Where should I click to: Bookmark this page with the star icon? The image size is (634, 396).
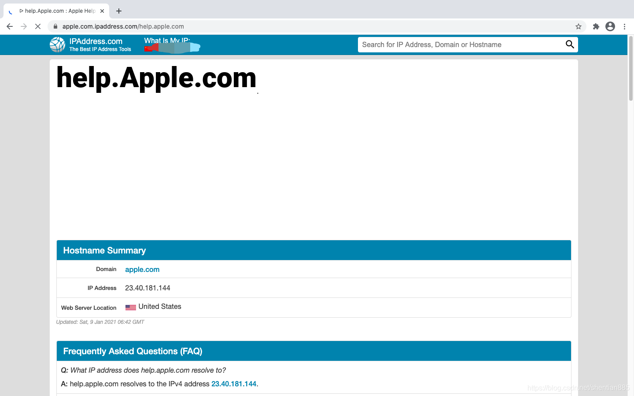pos(579,26)
